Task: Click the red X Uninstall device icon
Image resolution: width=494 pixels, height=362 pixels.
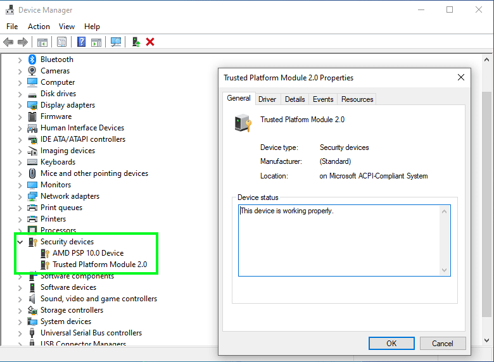Action: (x=150, y=42)
